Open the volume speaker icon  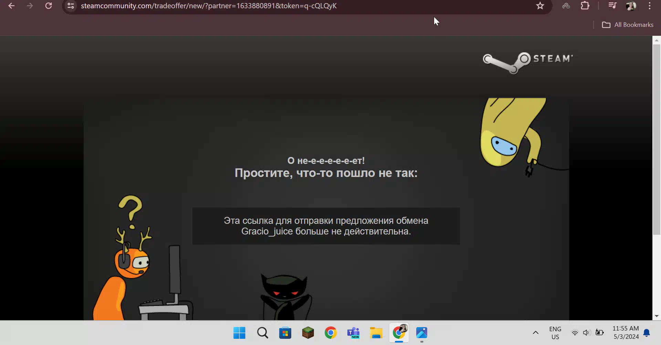point(587,333)
